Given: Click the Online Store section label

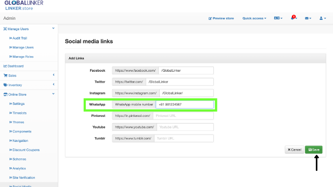Looking at the screenshot, I should [17, 95].
